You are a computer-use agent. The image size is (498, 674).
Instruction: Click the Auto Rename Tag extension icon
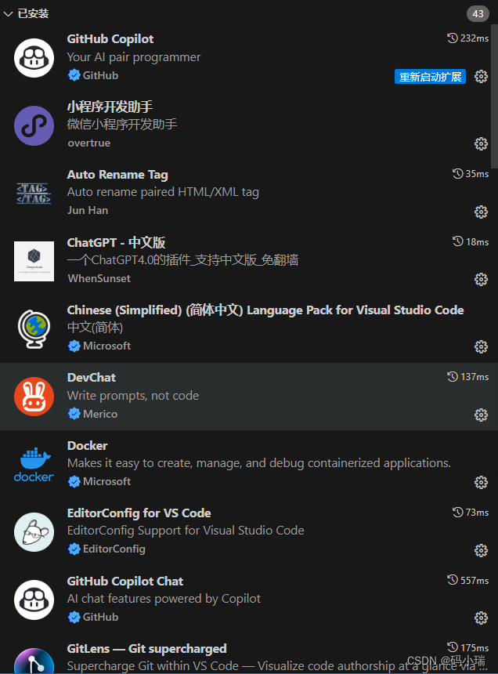click(34, 194)
